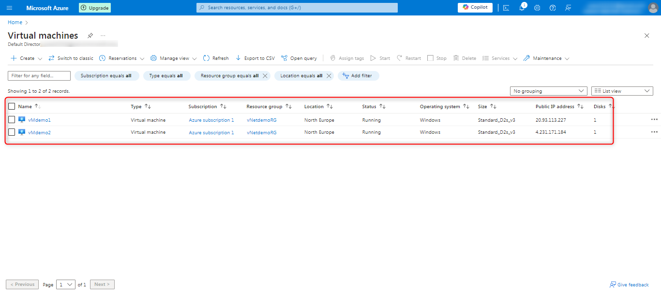Sort by the Public IP address column
This screenshot has width=661, height=297.
(x=559, y=107)
